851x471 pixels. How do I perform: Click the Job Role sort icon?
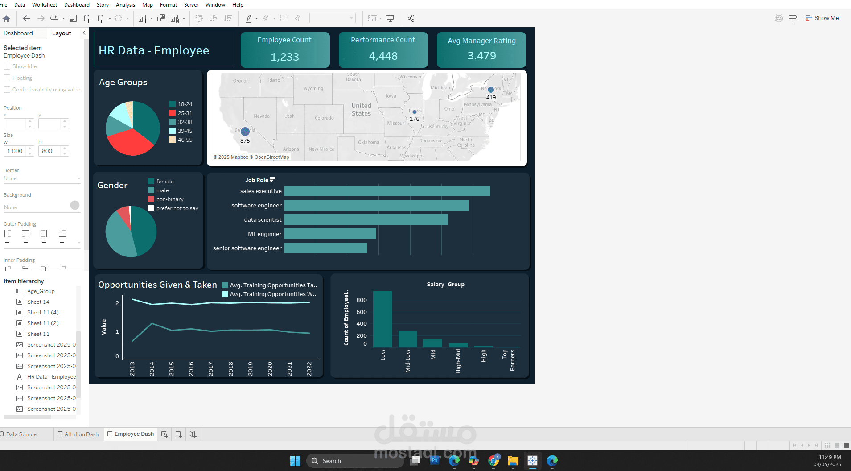pyautogui.click(x=272, y=180)
